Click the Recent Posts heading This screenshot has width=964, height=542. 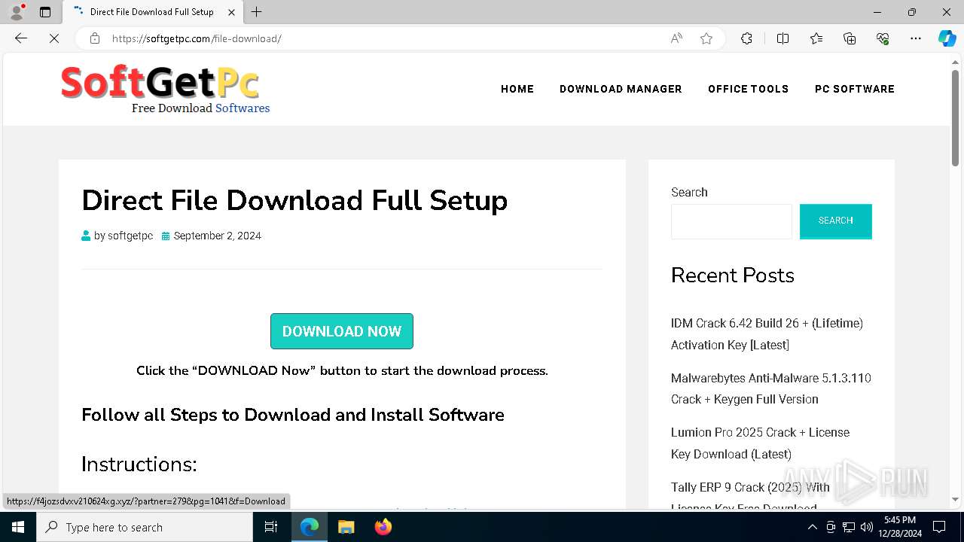[x=733, y=275]
